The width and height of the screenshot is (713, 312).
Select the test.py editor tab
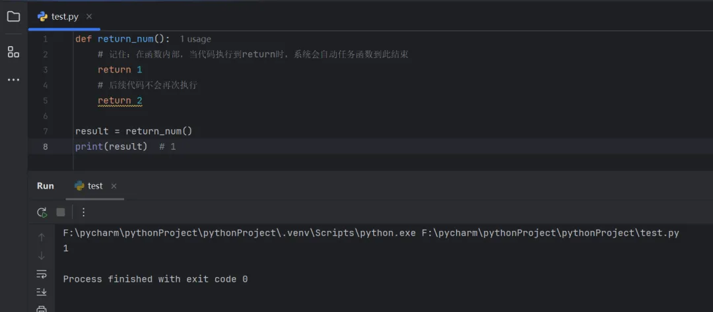(x=64, y=16)
